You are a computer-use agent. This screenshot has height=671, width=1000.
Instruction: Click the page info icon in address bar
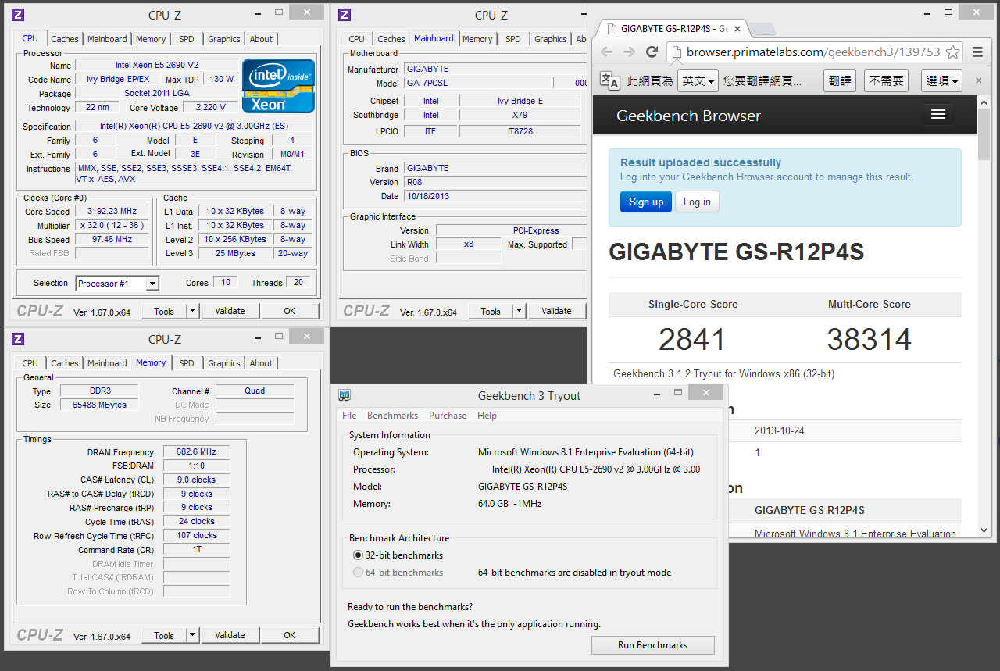tap(677, 52)
